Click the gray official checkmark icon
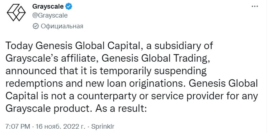Screen dimensions: 269x133 pos(36,26)
